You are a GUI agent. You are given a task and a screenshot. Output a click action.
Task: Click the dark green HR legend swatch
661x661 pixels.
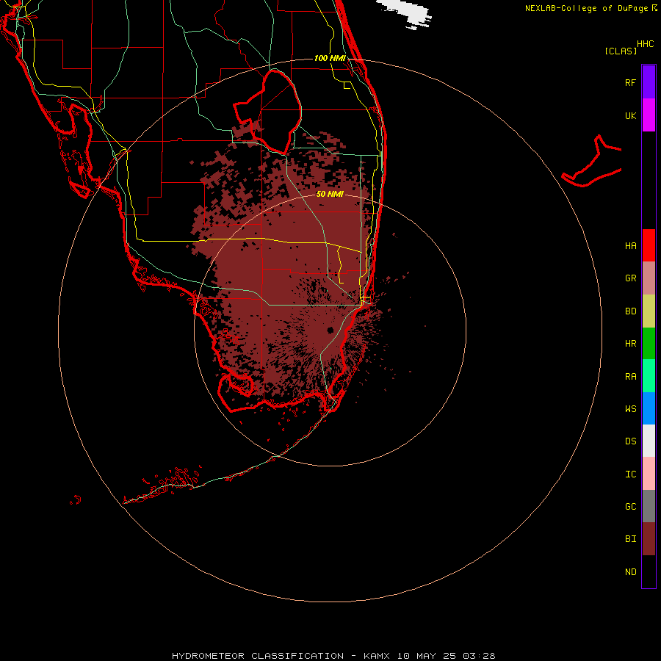point(649,344)
